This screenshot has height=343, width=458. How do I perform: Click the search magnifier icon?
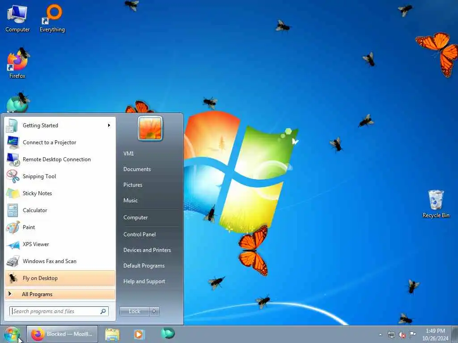(x=103, y=311)
